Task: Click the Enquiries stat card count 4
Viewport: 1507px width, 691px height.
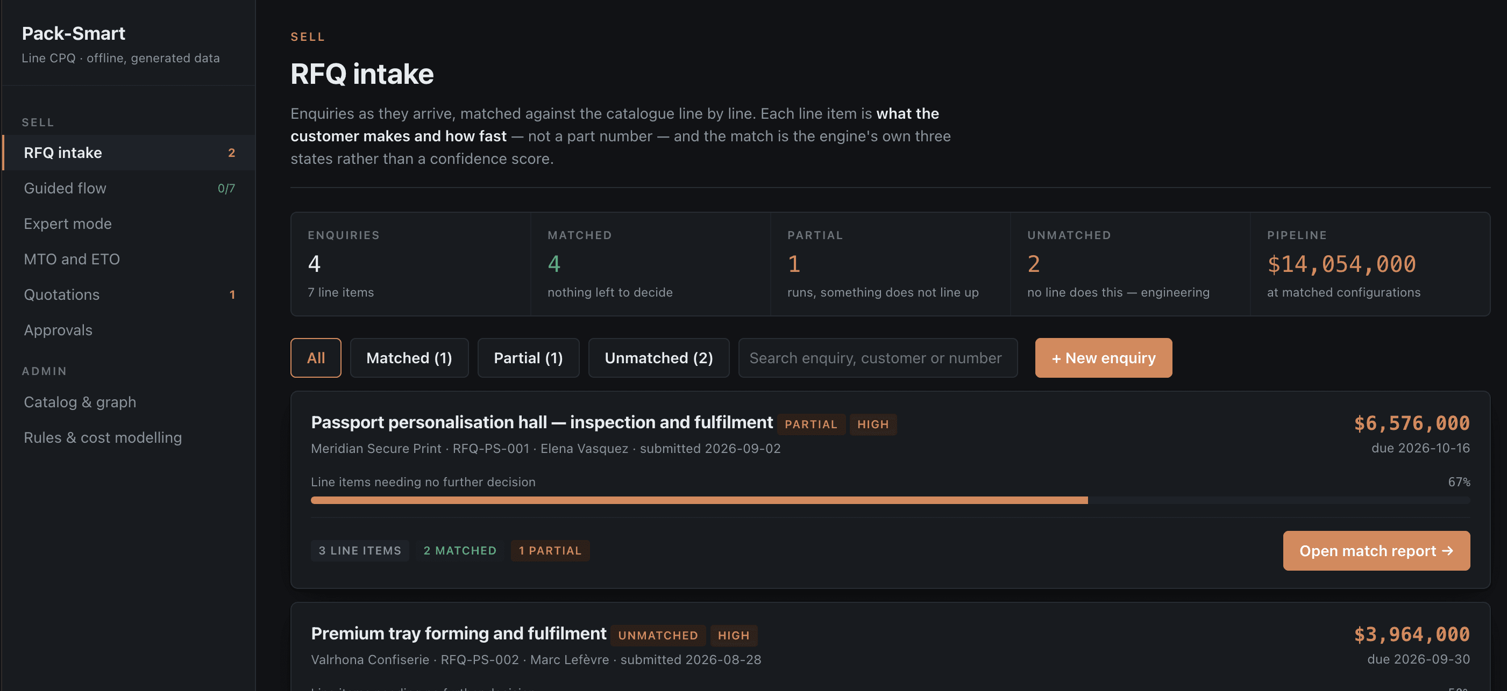Action: (314, 264)
